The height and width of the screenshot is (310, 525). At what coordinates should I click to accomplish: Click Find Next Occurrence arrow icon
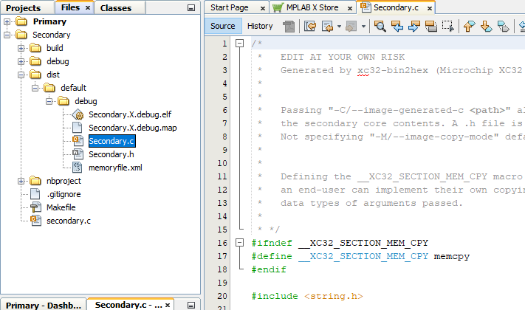[x=413, y=27]
